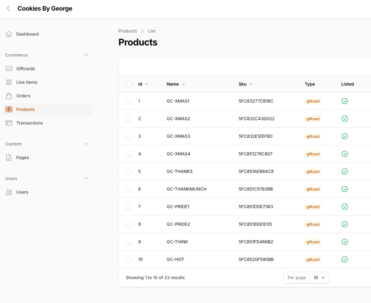Viewport: 371px width, 303px height.
Task: Click the Users people icon
Action: pos(9,192)
